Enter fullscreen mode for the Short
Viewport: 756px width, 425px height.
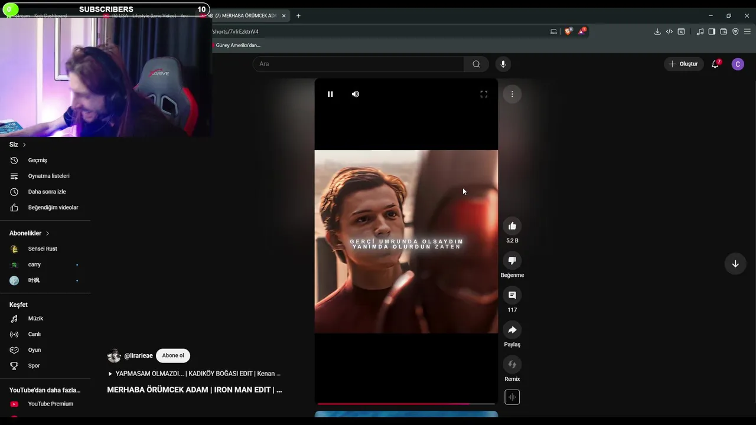(x=484, y=94)
